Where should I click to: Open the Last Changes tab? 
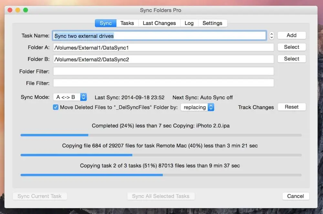[159, 23]
